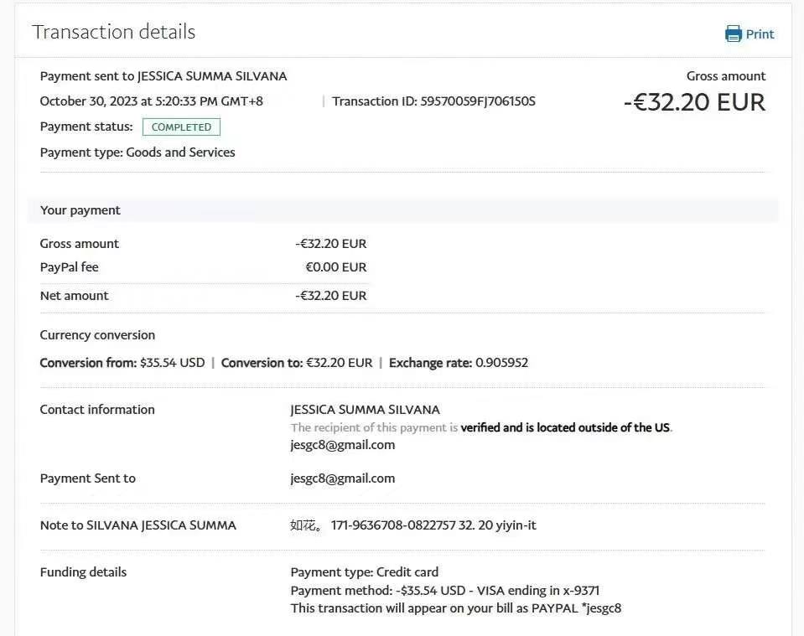Click the note text containing yiyin-it
The width and height of the screenshot is (804, 636).
[x=413, y=525]
